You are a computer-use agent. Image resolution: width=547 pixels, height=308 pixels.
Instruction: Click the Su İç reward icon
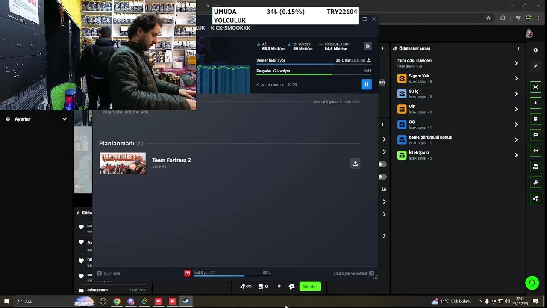pyautogui.click(x=402, y=94)
